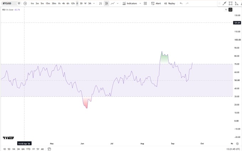This screenshot has width=242, height=151.
Task: Select the 5m timeframe
Action: coord(42,4)
